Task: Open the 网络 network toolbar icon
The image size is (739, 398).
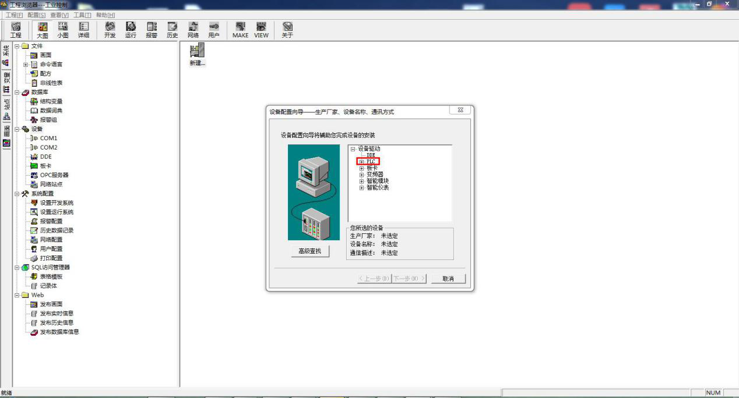Action: pyautogui.click(x=193, y=30)
